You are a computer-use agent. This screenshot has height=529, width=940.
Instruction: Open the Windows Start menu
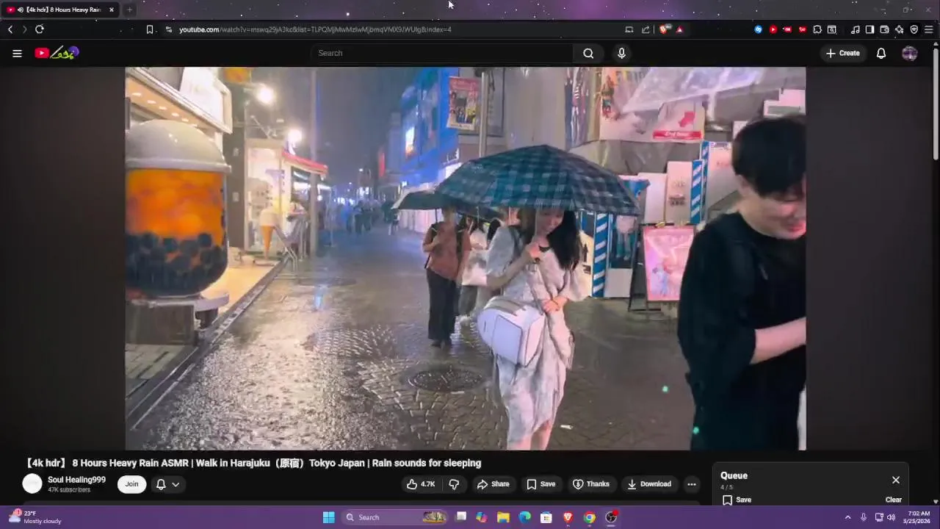(x=329, y=517)
